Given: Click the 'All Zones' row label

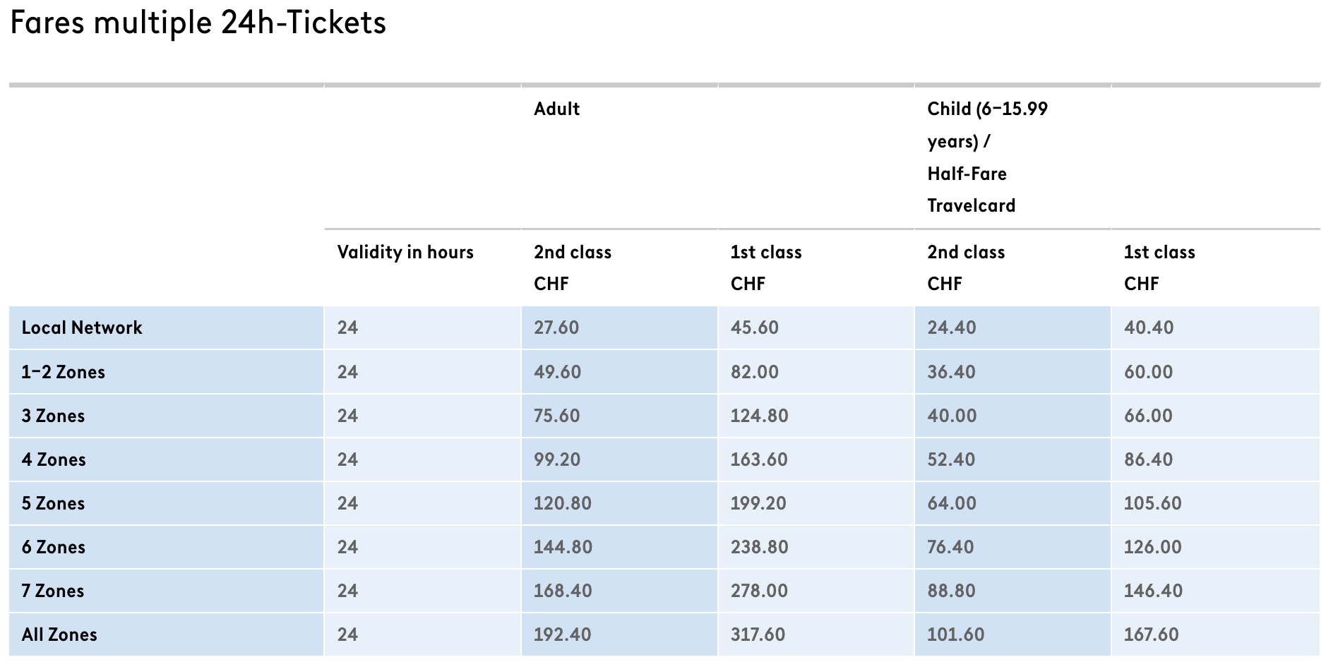Looking at the screenshot, I should point(59,634).
